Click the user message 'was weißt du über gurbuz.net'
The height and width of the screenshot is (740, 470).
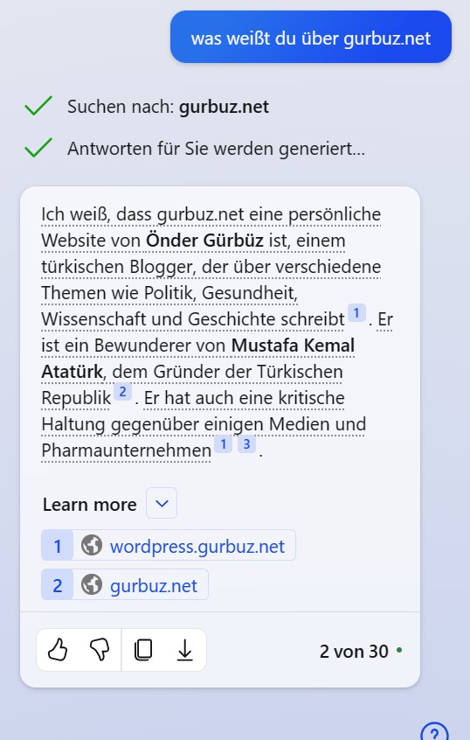(x=311, y=38)
